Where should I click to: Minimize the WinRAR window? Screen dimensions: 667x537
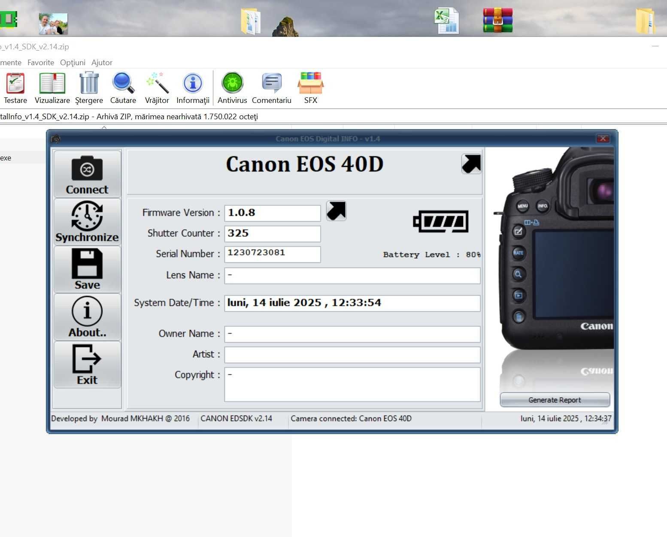[655, 45]
